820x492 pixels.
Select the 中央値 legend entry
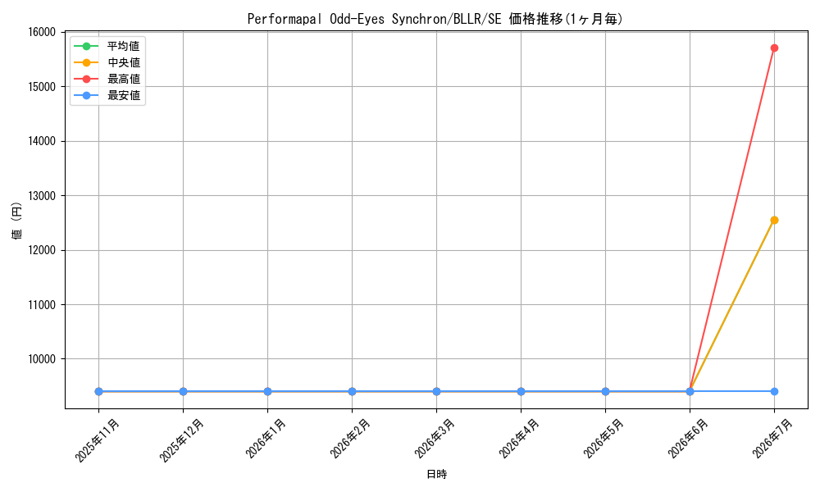(x=107, y=62)
